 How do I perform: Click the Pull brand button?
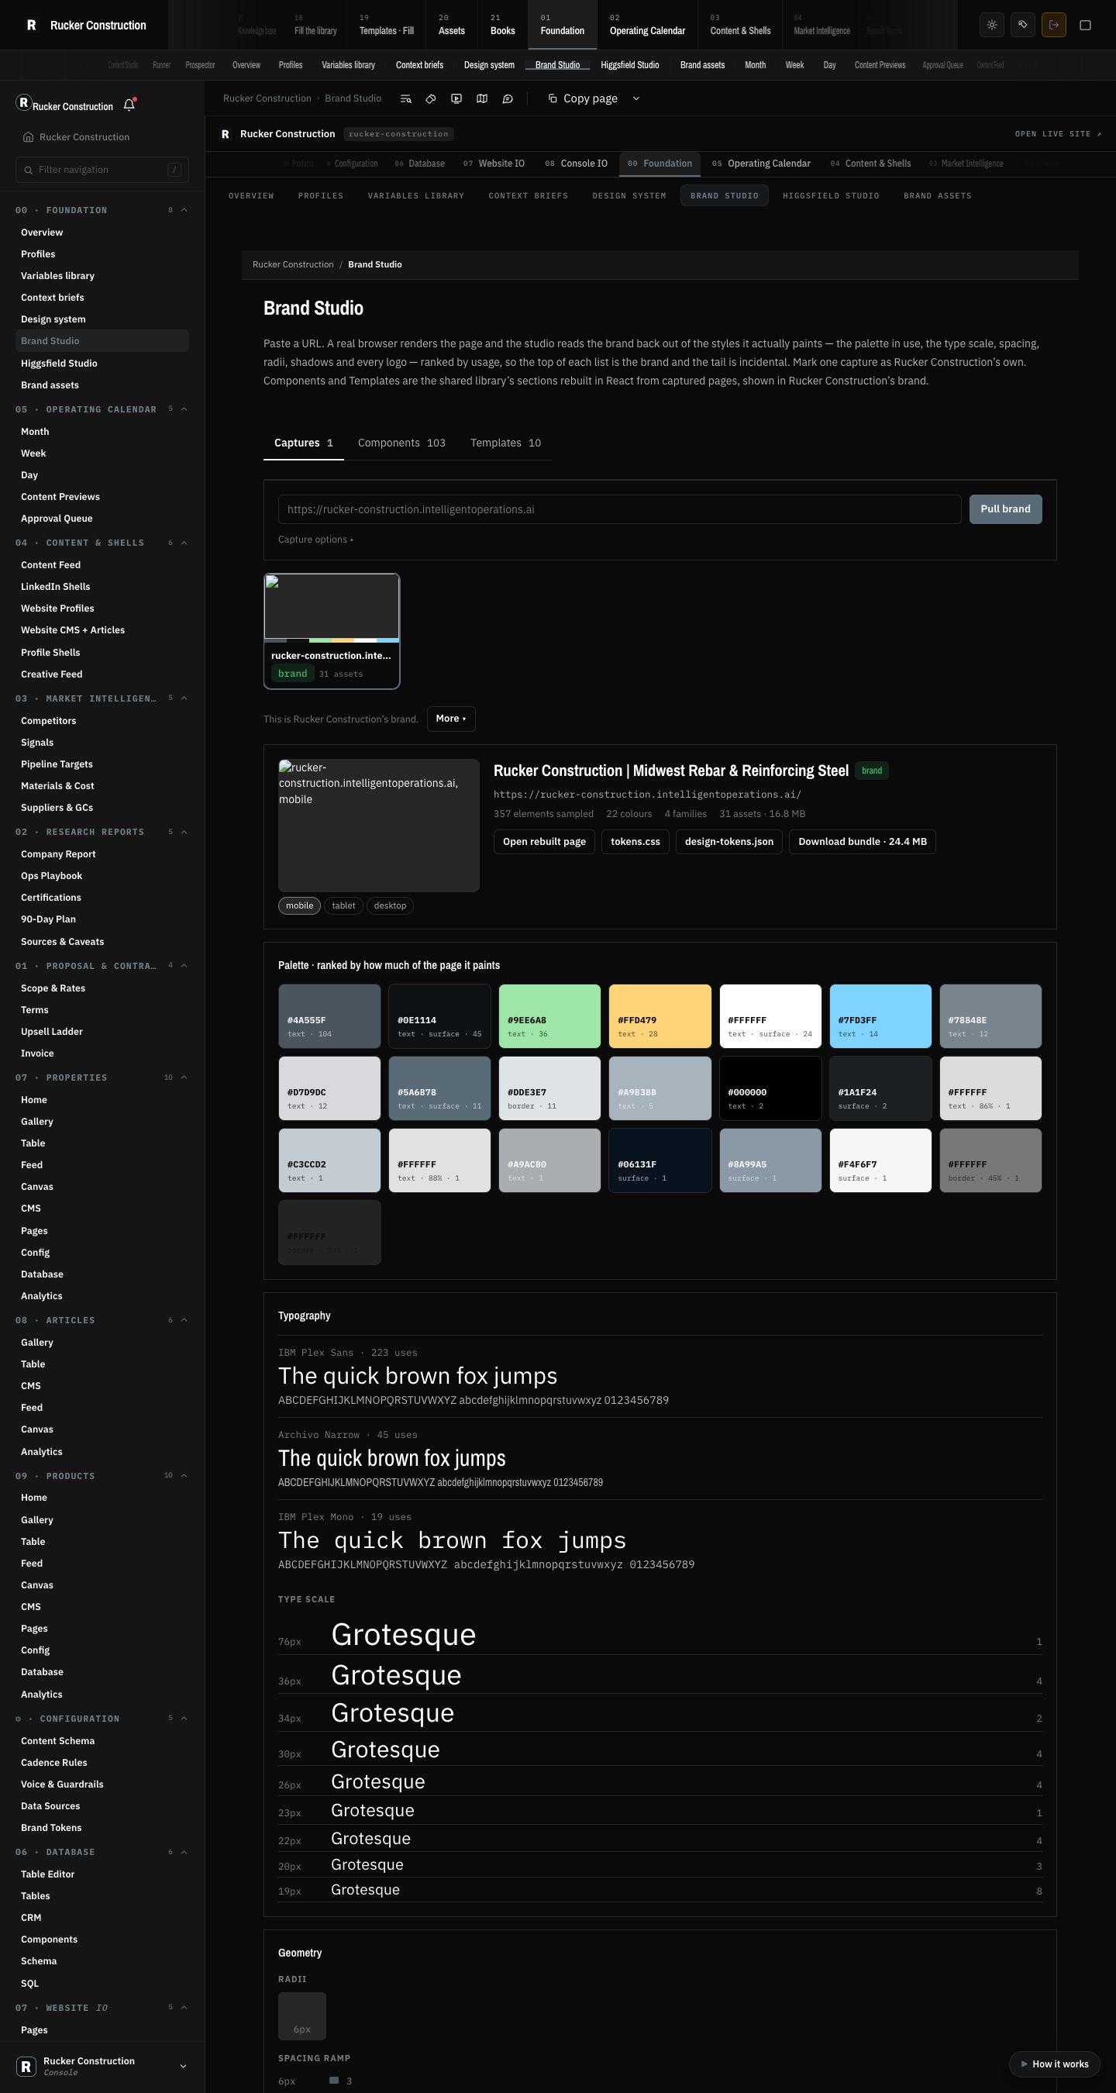click(x=1005, y=509)
